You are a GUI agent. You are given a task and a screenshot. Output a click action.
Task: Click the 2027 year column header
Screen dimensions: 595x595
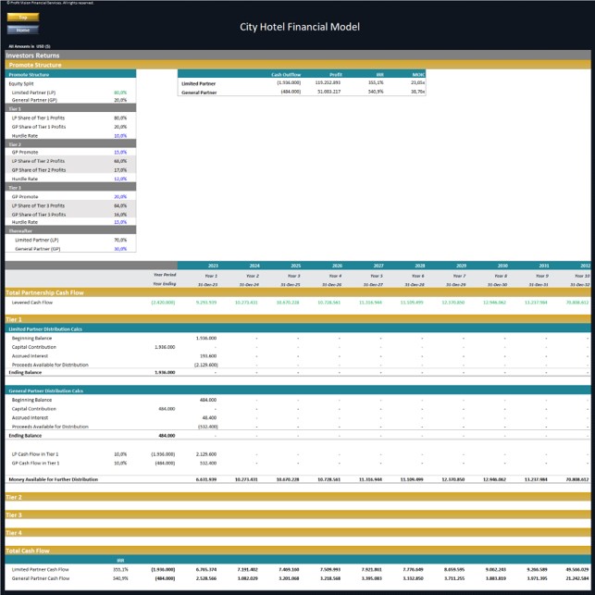(378, 266)
